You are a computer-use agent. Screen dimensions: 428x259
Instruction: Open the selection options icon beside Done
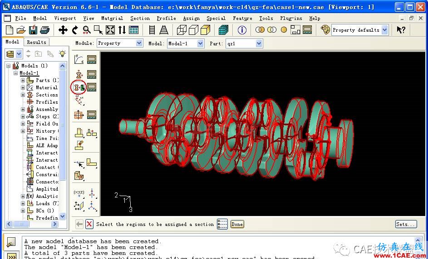pyautogui.click(x=222, y=224)
